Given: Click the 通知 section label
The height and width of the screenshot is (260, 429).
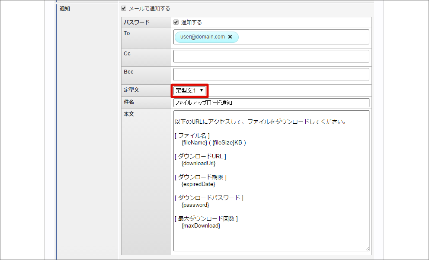Looking at the screenshot, I should 65,9.
